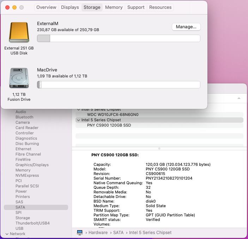Switch to the Memory tab
Screen dimensions: 248x239
[114, 7]
